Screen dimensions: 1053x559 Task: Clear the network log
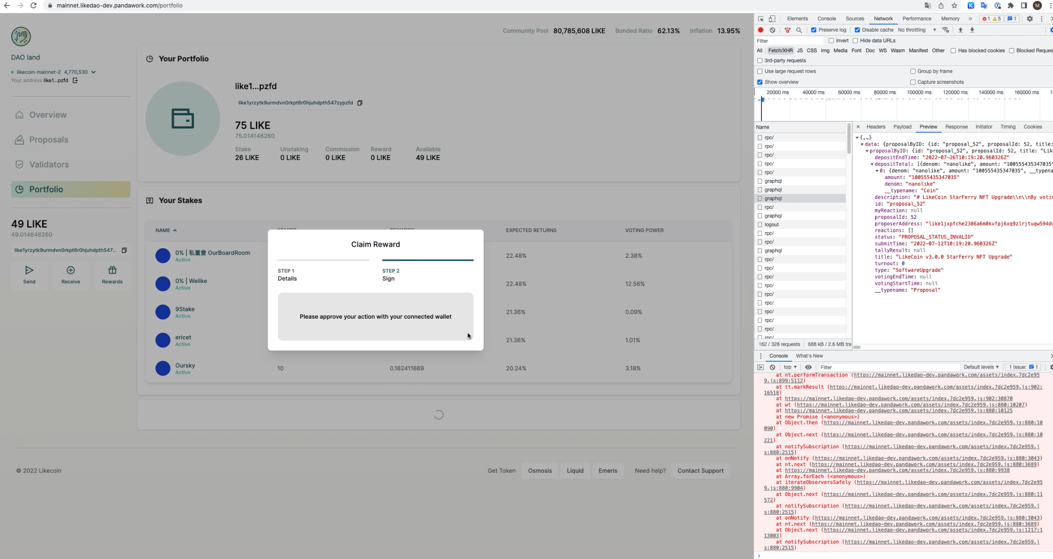pos(772,30)
